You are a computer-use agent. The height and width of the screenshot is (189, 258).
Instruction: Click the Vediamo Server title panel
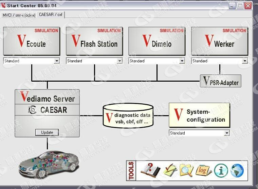click(47, 97)
